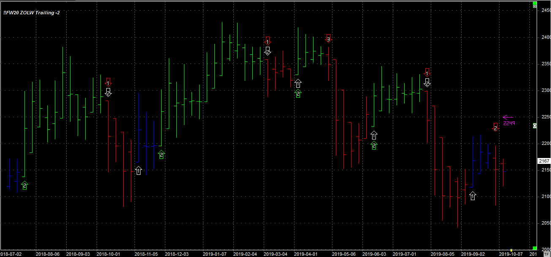Image resolution: width=551 pixels, height=257 pixels.
Task: Click the white down arrow near 2019-03-04
Action: tap(267, 51)
